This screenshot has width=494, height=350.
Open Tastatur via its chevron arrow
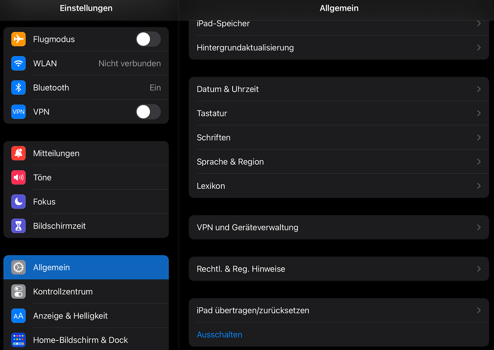(478, 113)
